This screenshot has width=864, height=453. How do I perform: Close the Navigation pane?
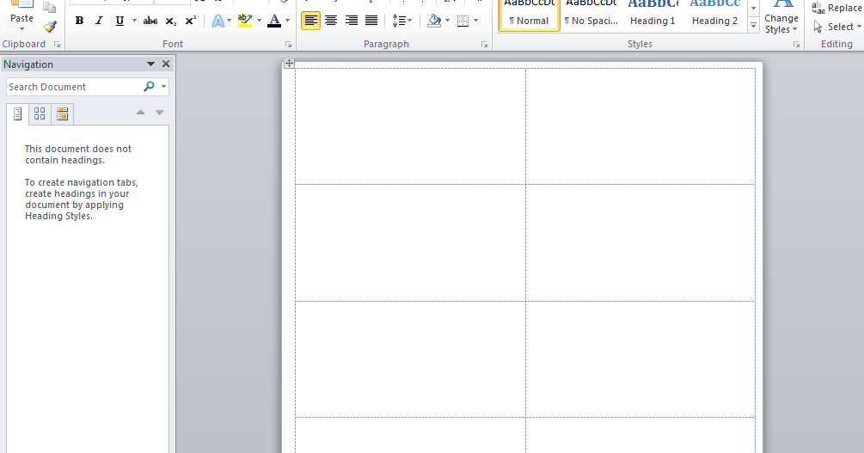pos(165,64)
